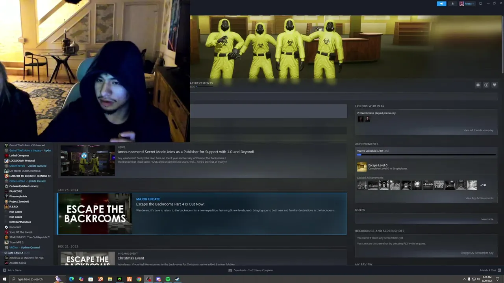The height and width of the screenshot is (283, 504).
Task: Select Titanfall 2 in library list
Action: pyautogui.click(x=16, y=243)
